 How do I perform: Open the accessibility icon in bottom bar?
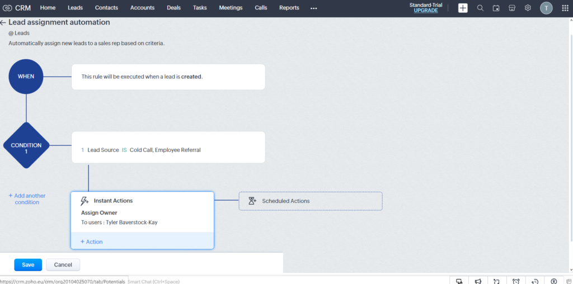click(x=554, y=281)
